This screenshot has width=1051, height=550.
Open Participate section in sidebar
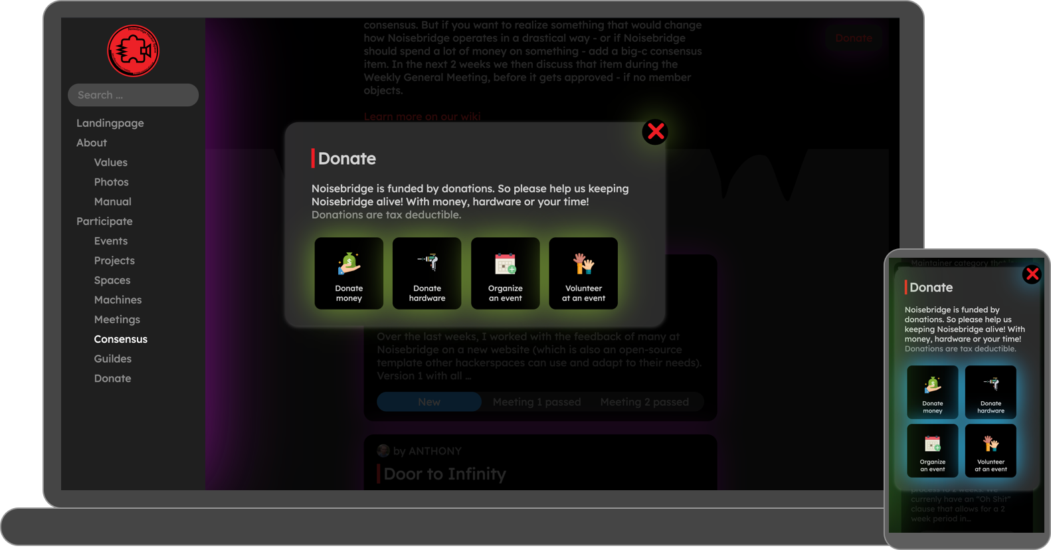point(104,221)
